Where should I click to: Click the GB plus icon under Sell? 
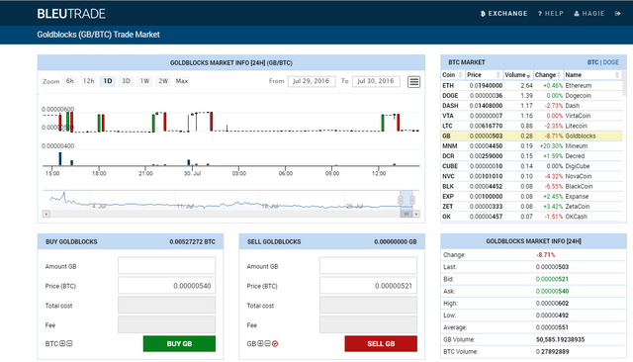pos(260,343)
